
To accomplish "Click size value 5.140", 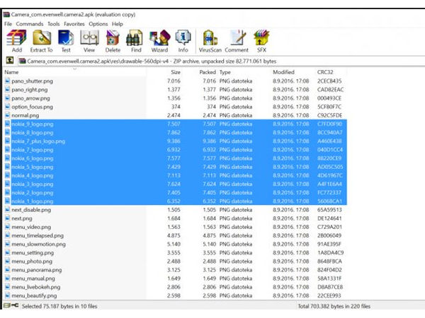I will (x=174, y=245).
